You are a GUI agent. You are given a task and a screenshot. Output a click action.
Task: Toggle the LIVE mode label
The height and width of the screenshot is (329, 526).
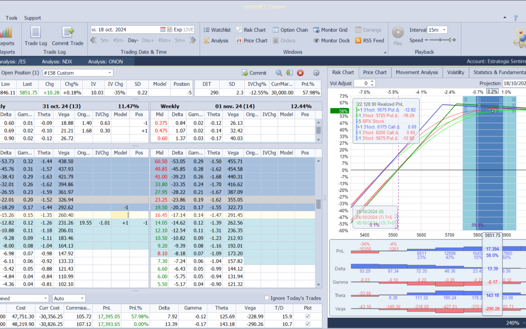[x=188, y=30]
